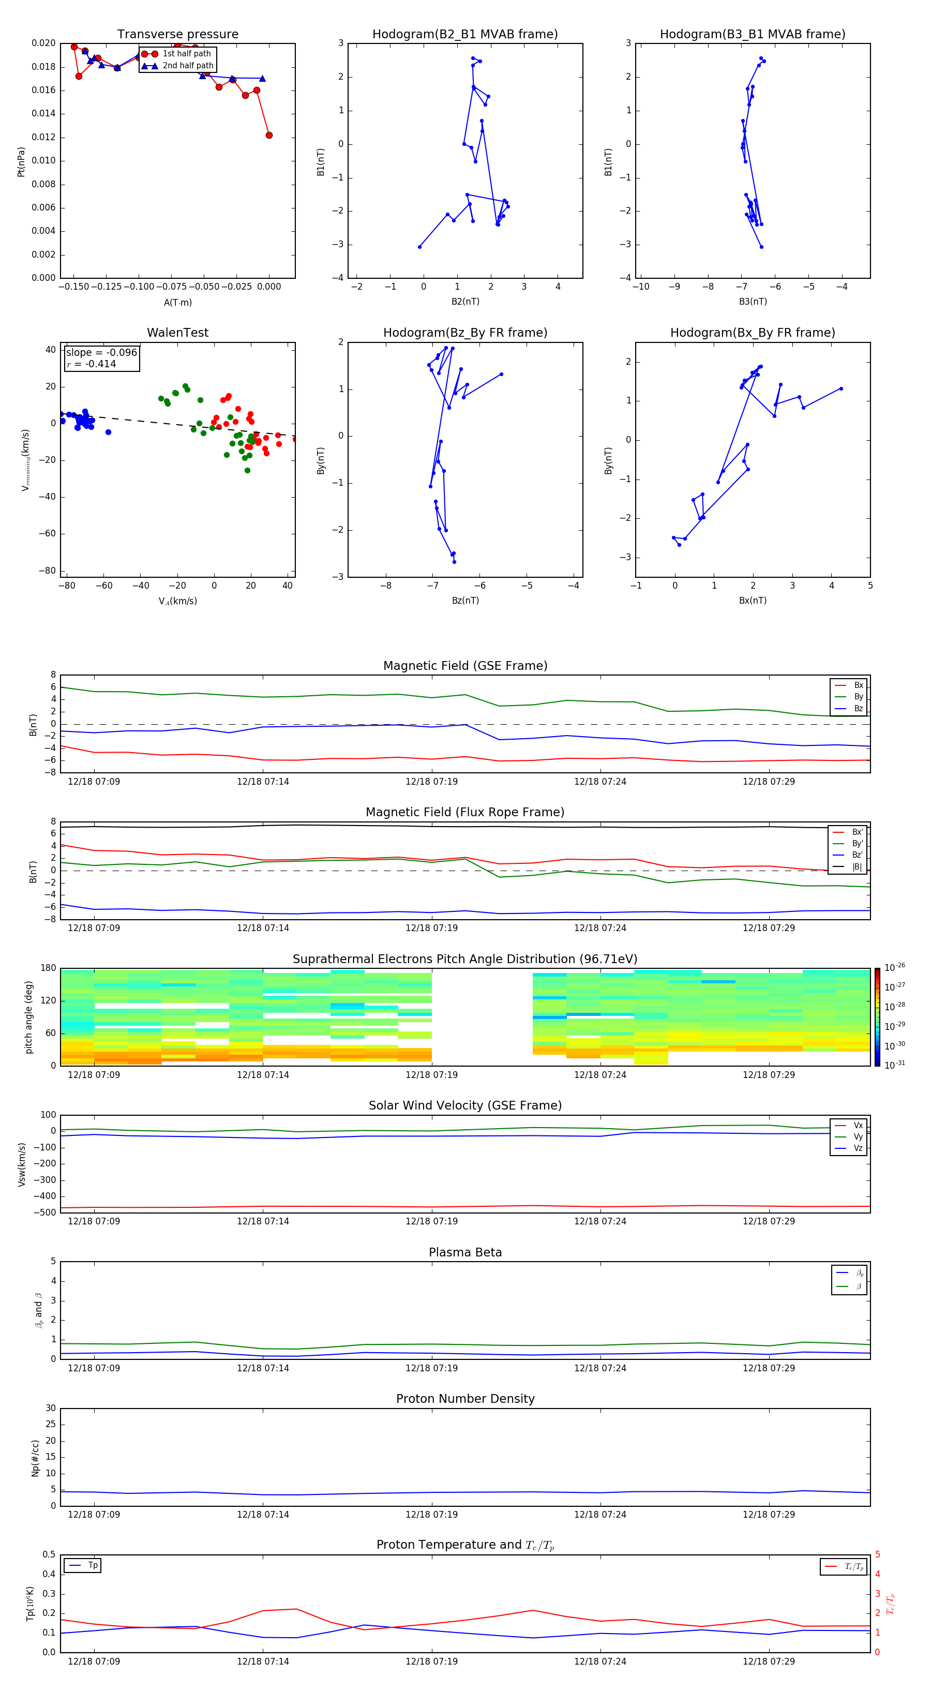This screenshot has width=931, height=1707.
Task: Click '12/18 07:14' tick under Plasma Beta plot
Action: pyautogui.click(x=263, y=1368)
